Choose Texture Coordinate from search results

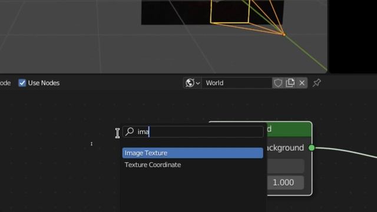193,165
